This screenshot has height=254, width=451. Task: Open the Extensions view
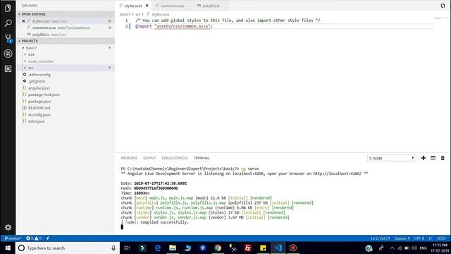[x=8, y=68]
